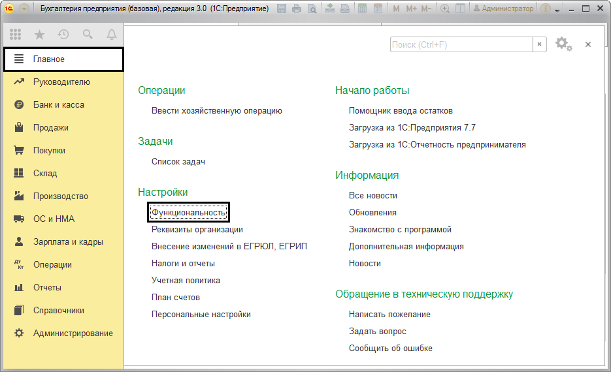Image resolution: width=611 pixels, height=372 pixels.
Task: Open Знакомство с программой
Action: coord(400,230)
